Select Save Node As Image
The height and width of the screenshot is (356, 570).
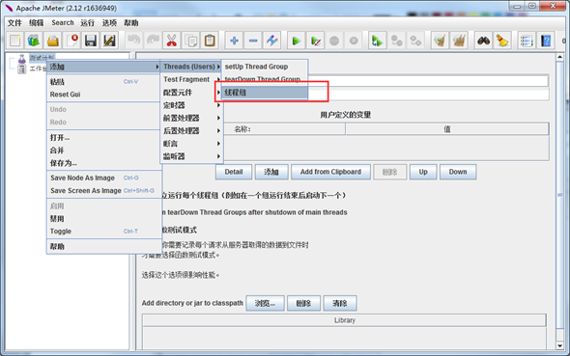point(103,178)
